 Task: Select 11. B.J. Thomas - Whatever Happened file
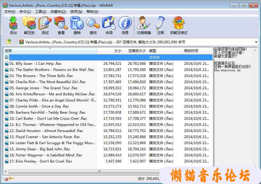point(53,125)
